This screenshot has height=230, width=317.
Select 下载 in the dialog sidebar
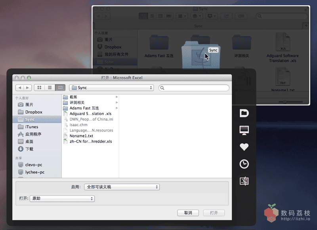pos(37,149)
